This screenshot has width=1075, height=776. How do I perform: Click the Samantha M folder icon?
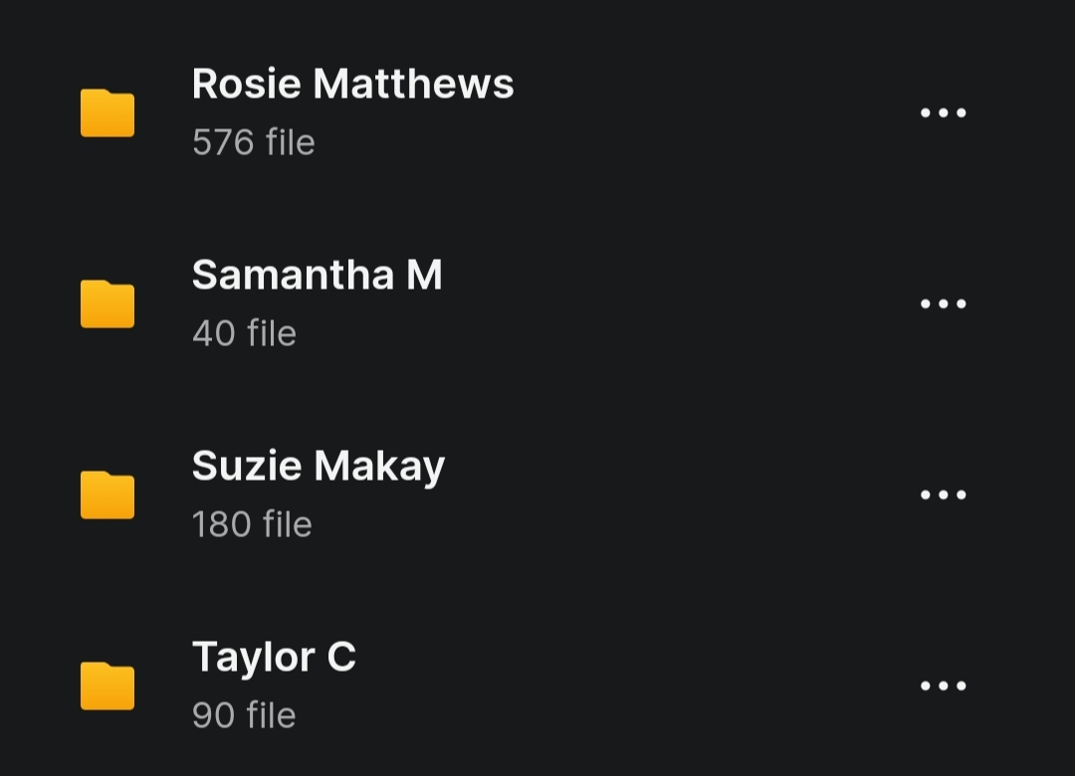[107, 303]
